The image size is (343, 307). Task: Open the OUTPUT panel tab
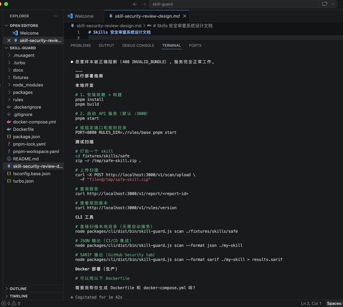tap(106, 45)
